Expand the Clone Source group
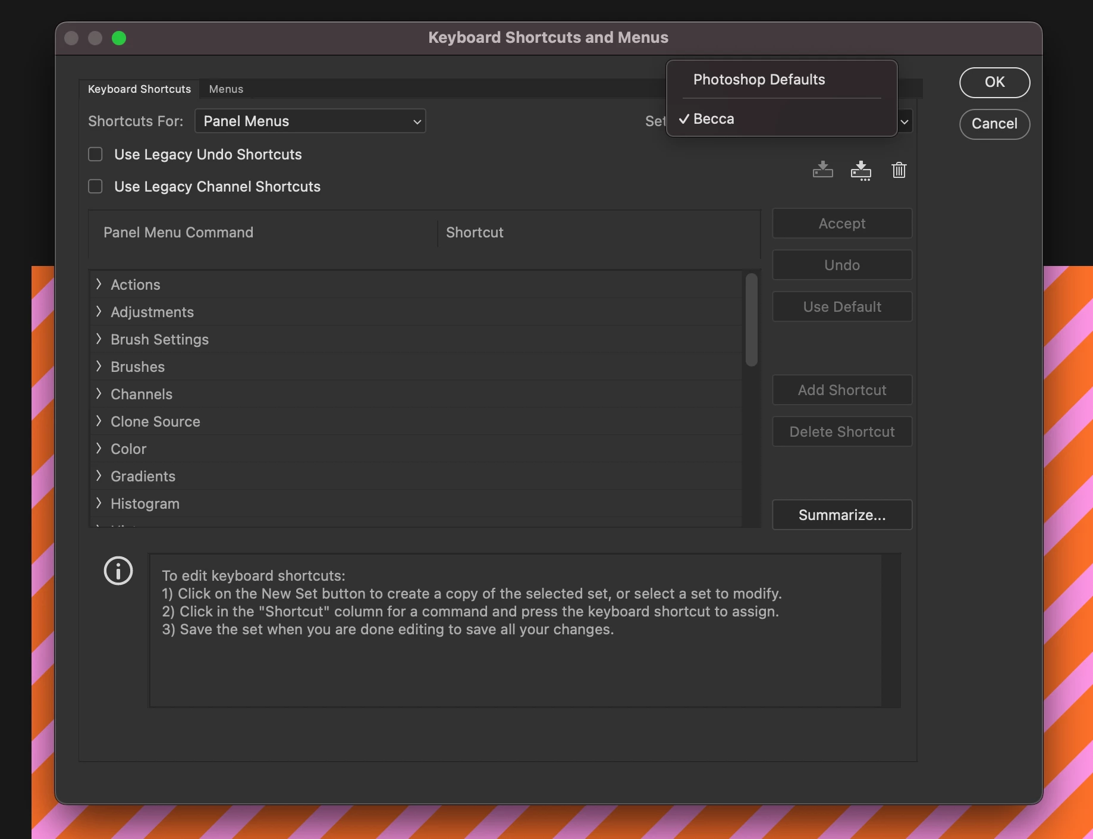 tap(99, 421)
